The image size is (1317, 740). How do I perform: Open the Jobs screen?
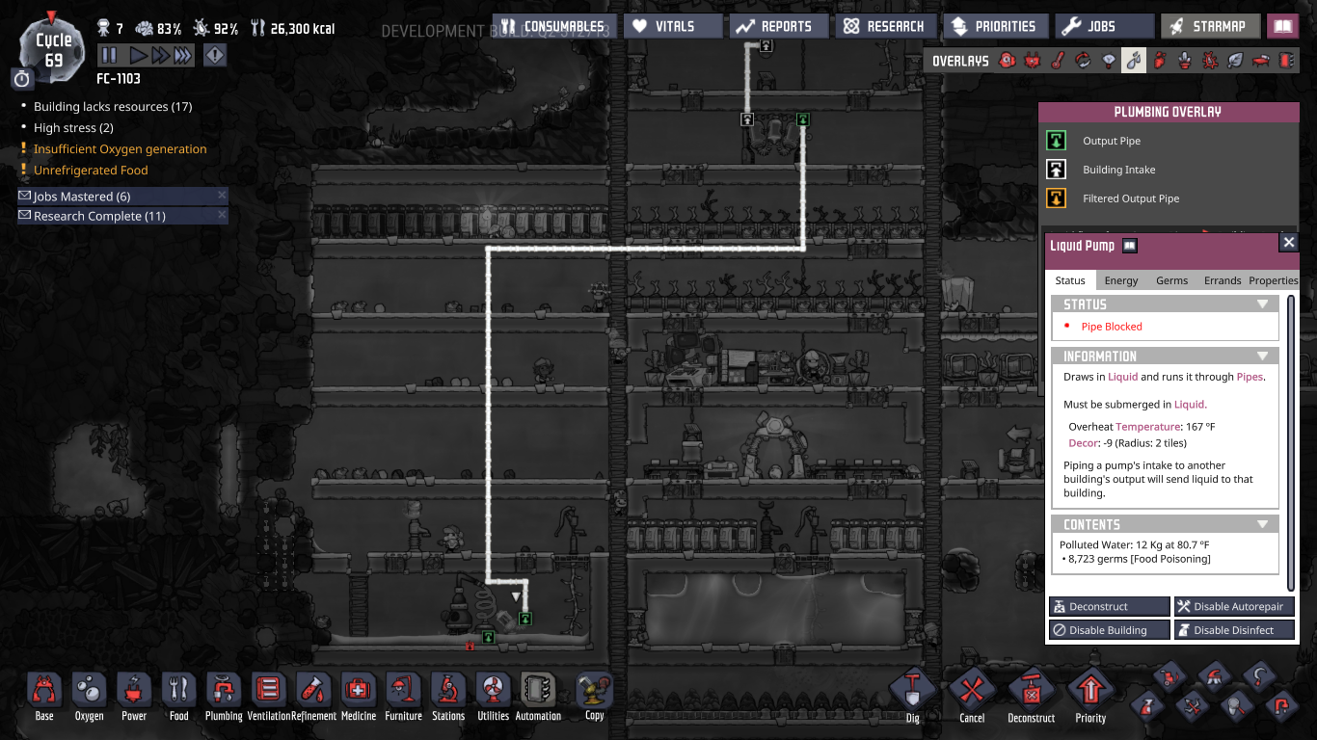coord(1104,27)
